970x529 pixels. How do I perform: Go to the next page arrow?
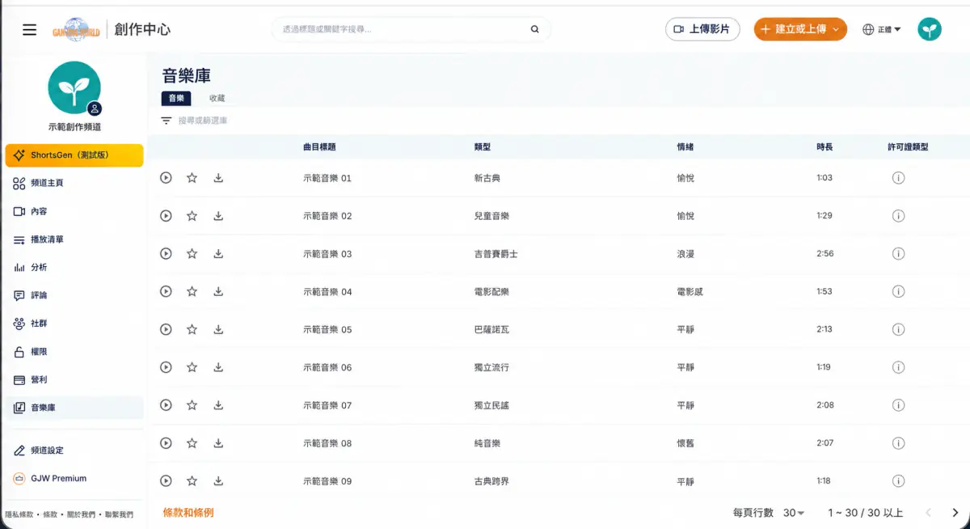(955, 513)
